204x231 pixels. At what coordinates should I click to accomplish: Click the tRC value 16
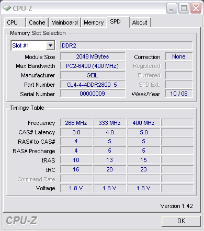coord(76,169)
